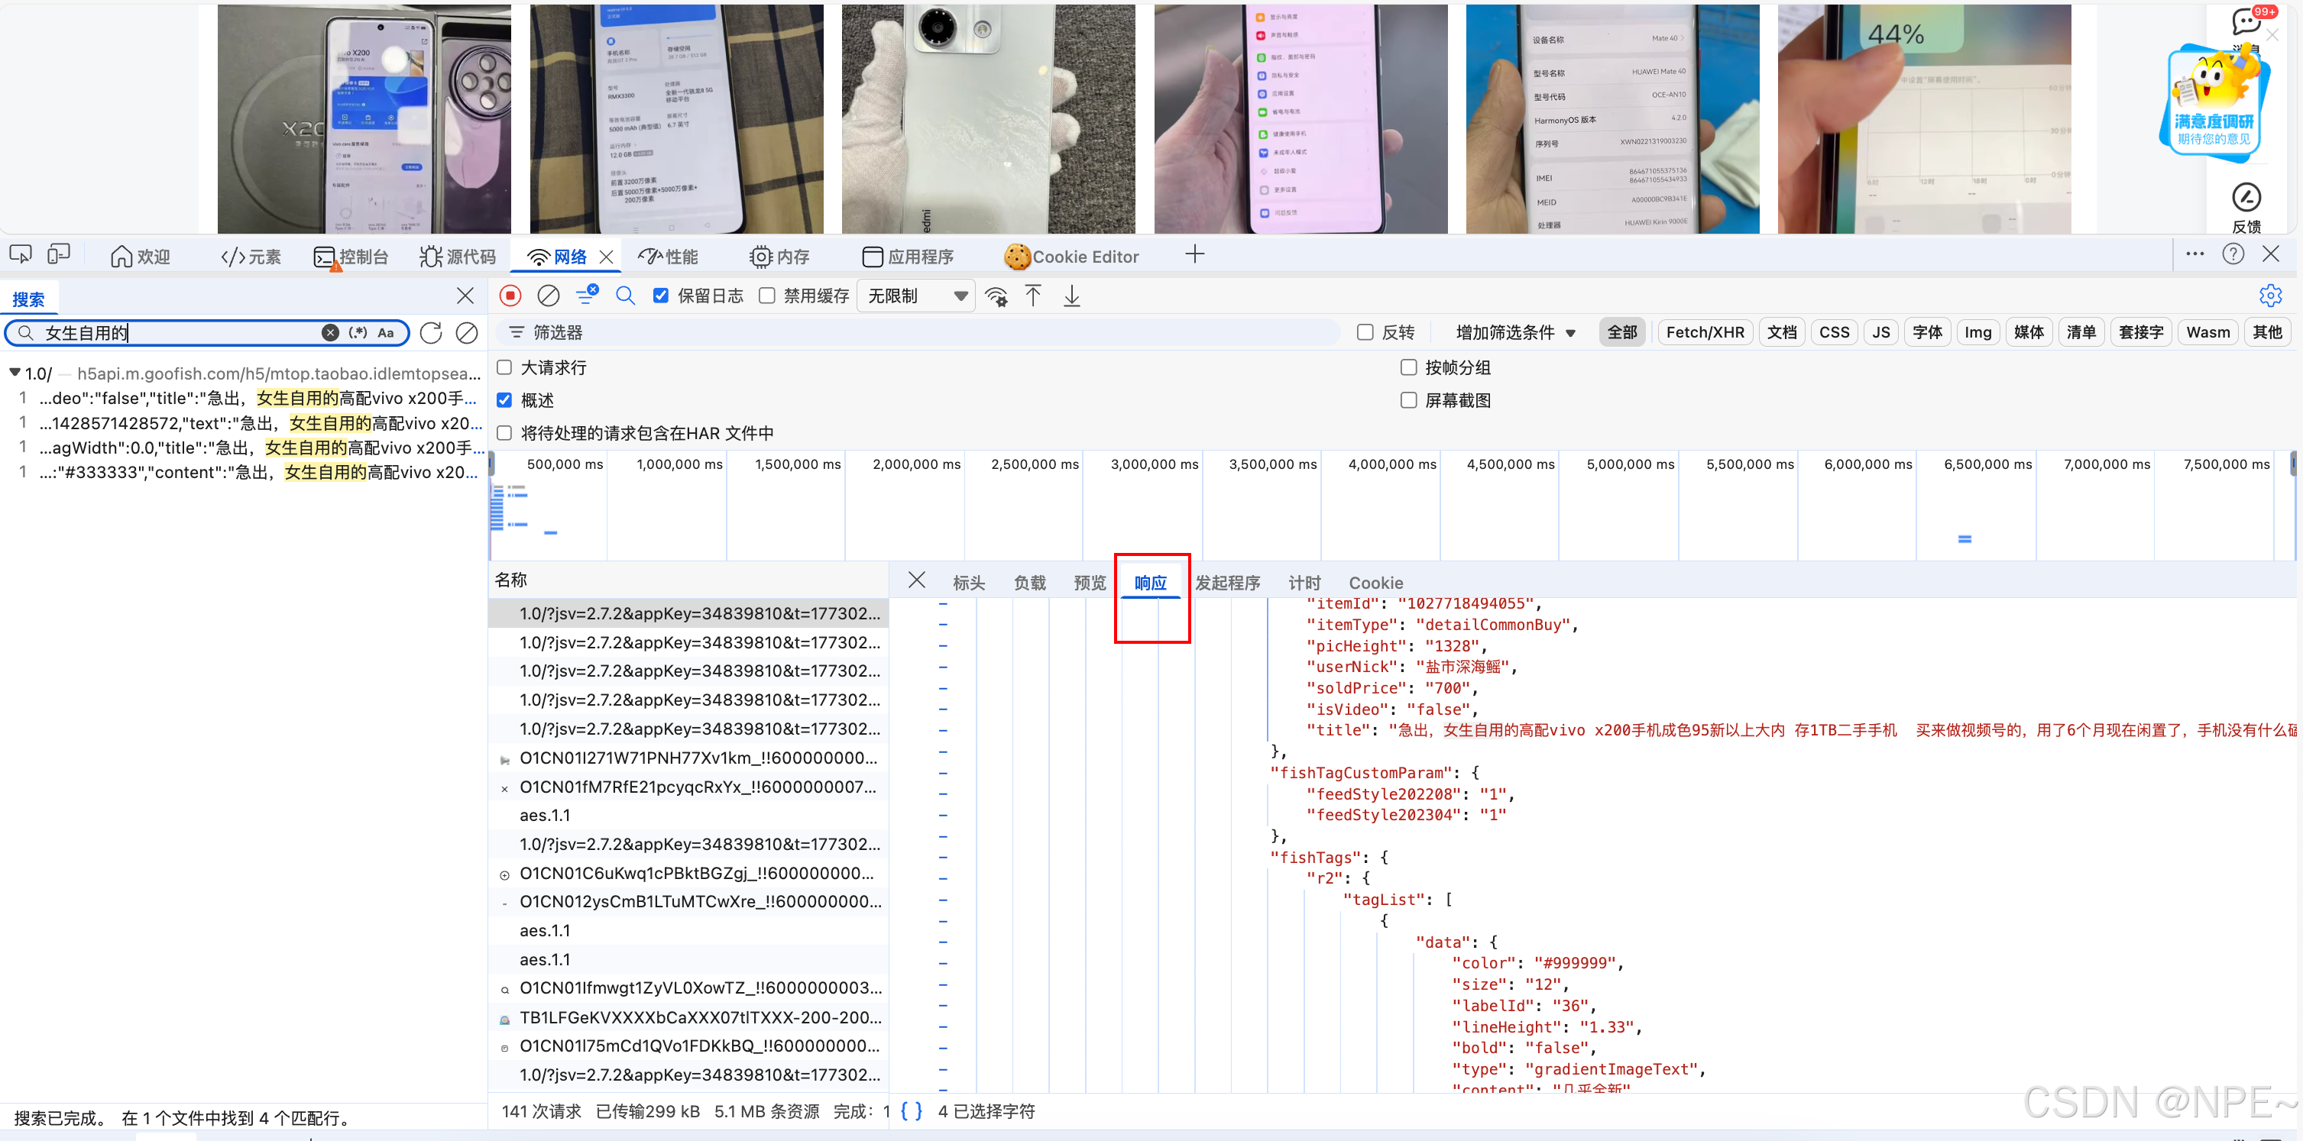Click the refresh search results icon
The image size is (2303, 1141).
431,333
